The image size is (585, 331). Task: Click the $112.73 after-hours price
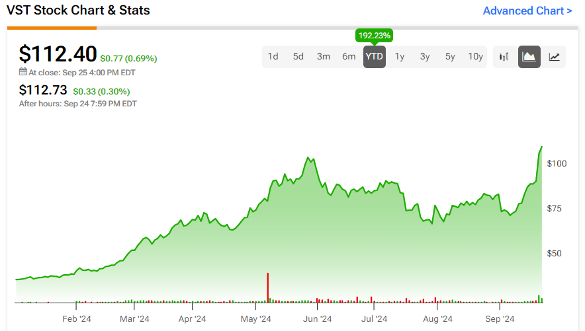pyautogui.click(x=43, y=90)
